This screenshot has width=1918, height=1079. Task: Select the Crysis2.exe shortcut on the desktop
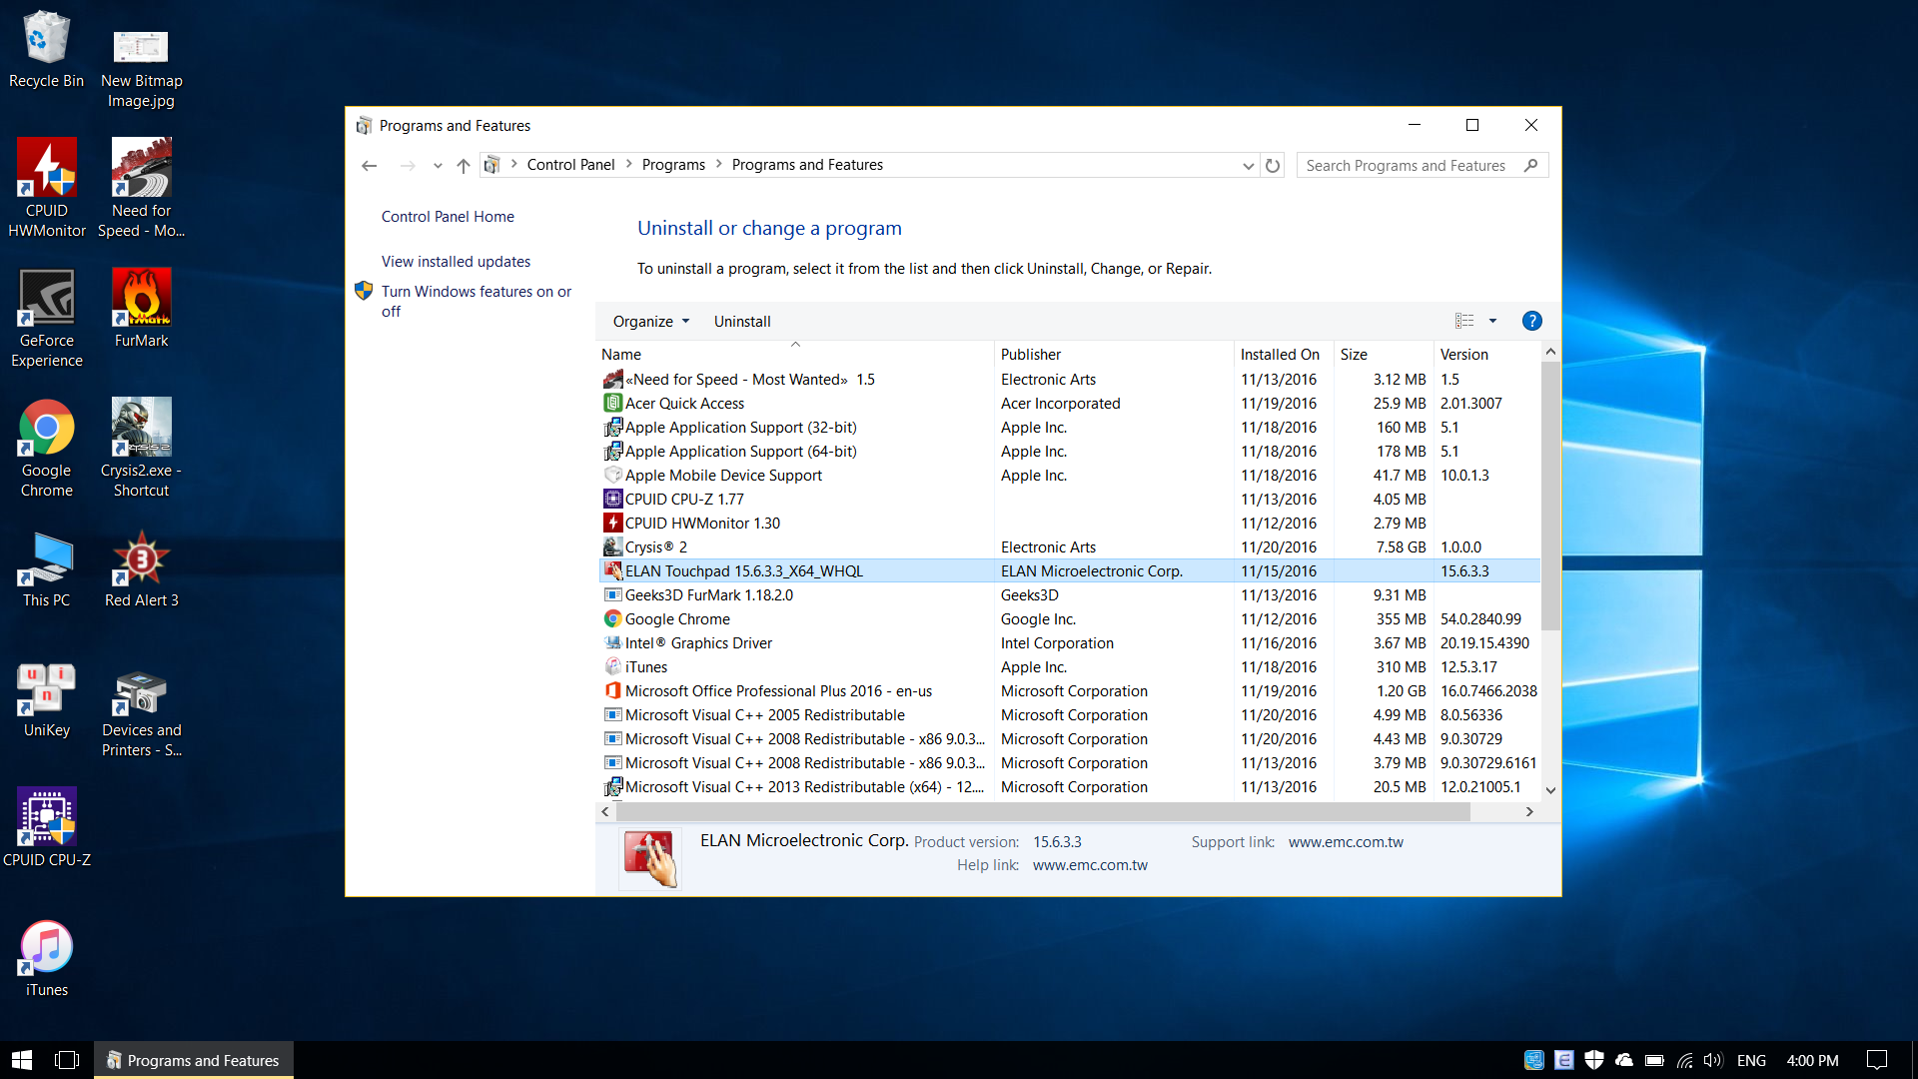point(141,448)
